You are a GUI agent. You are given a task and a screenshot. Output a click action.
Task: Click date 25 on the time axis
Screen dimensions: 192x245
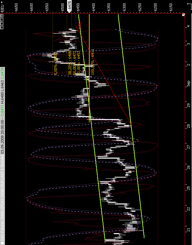click(x=188, y=188)
